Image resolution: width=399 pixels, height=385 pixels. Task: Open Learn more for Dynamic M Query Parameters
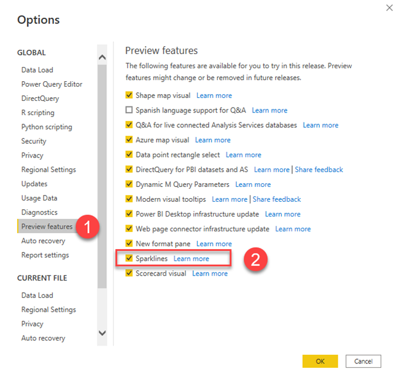253,185
